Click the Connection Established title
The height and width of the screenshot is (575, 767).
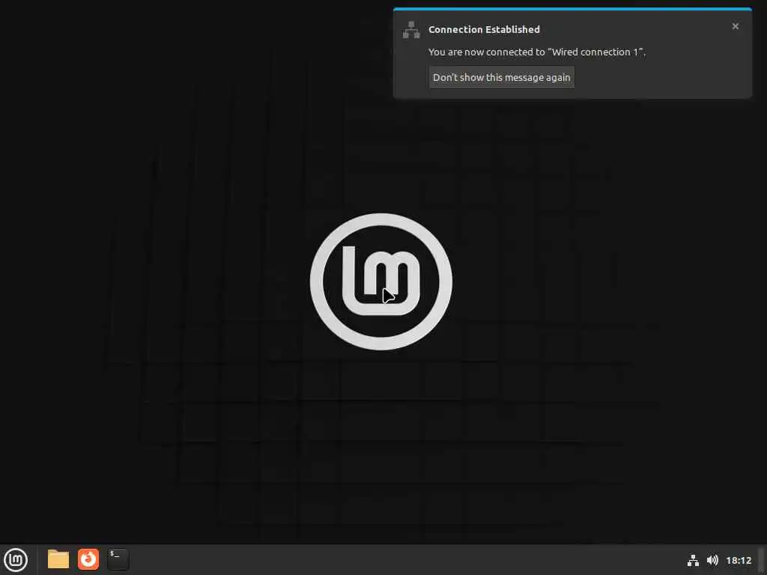[x=484, y=29]
